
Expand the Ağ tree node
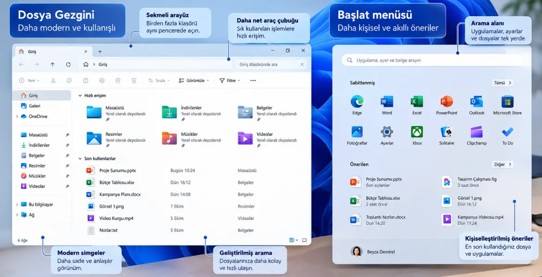coord(17,215)
